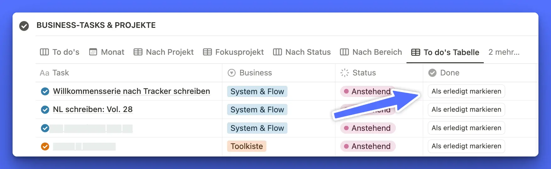Click the checkmark icon beside BUSINESS-TASKS & PROJEKTE
Screen dimensions: 551x169
(24, 26)
